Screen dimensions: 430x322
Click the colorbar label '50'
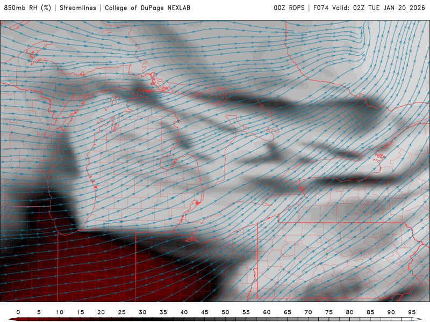(x=225, y=312)
